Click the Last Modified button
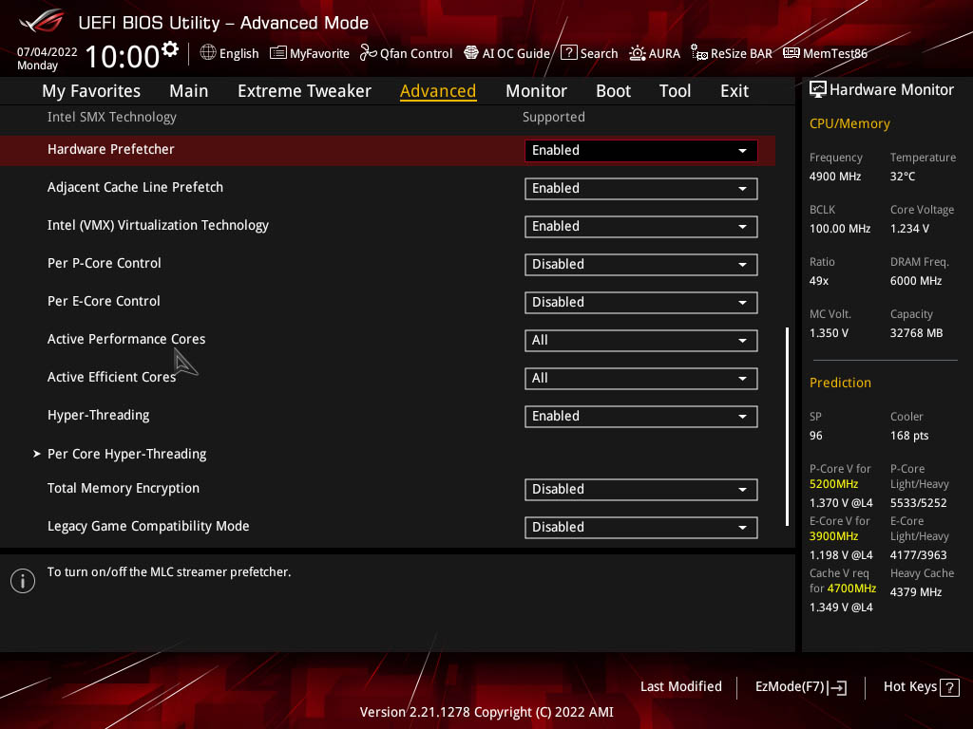Viewport: 973px width, 729px height. tap(680, 687)
